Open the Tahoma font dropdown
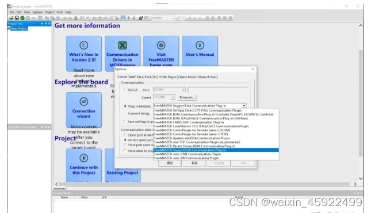Image resolution: width=371 pixels, height=213 pixels. 174,18
